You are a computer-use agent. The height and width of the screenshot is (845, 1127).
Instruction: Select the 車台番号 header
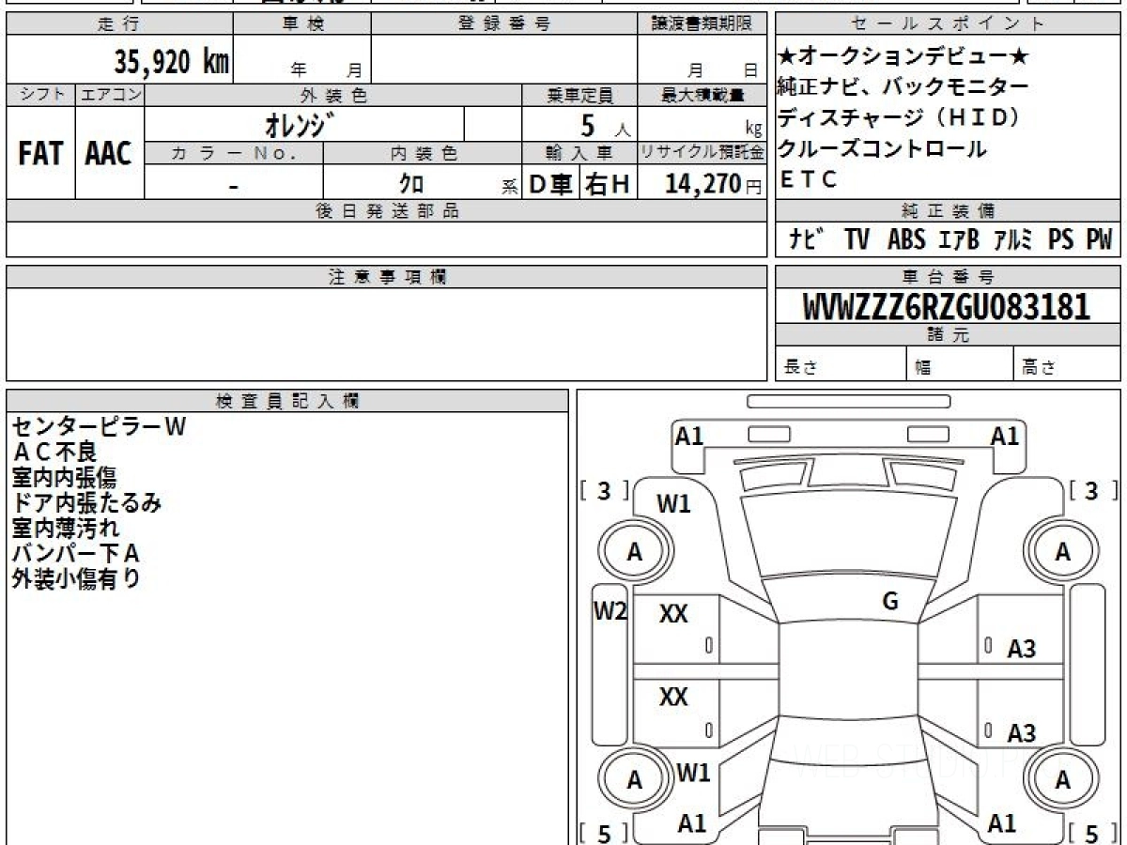coord(948,277)
